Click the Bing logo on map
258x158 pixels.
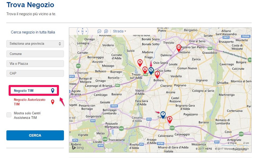(77, 148)
